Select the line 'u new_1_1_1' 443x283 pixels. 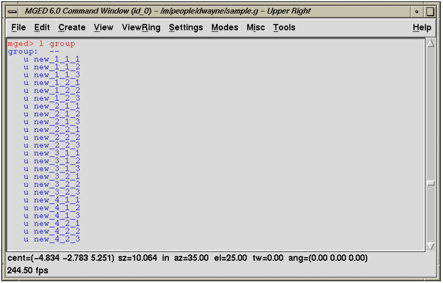pyautogui.click(x=52, y=59)
